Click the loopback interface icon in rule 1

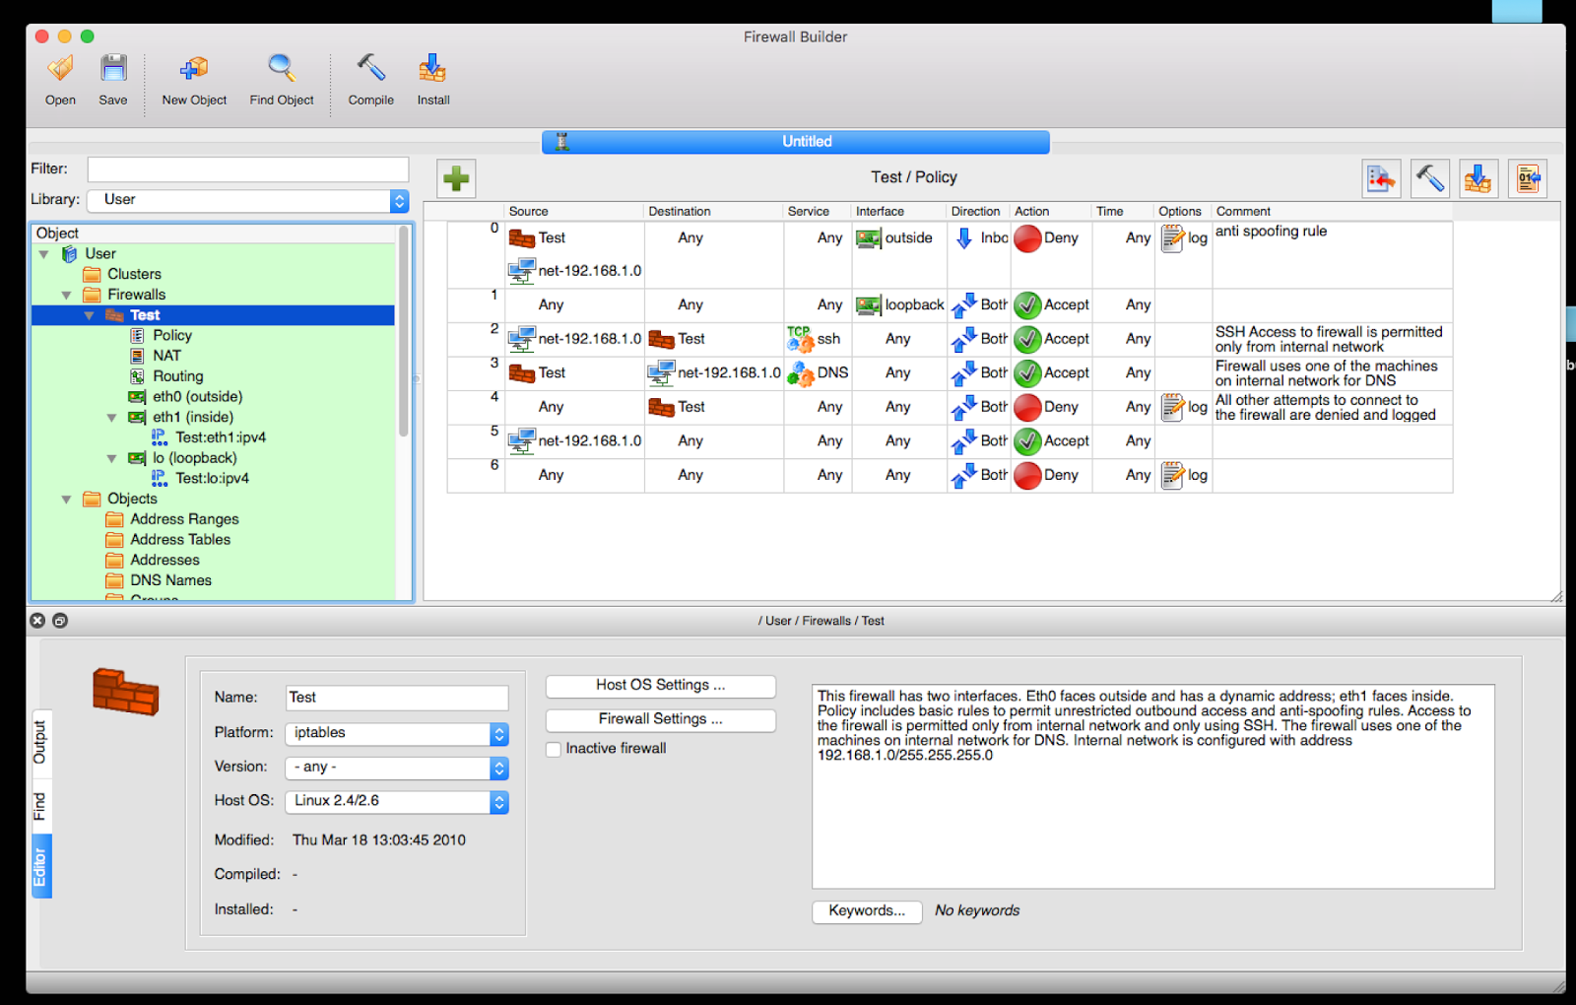[868, 305]
